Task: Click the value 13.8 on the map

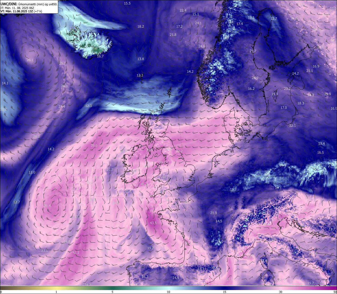Action: [141, 59]
